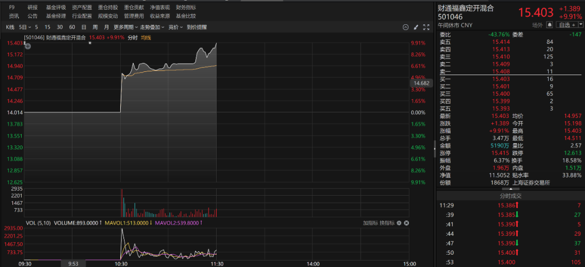The height and width of the screenshot is (267, 585).
Task: Select the drawing brush tool icon
Action: [x=417, y=27]
